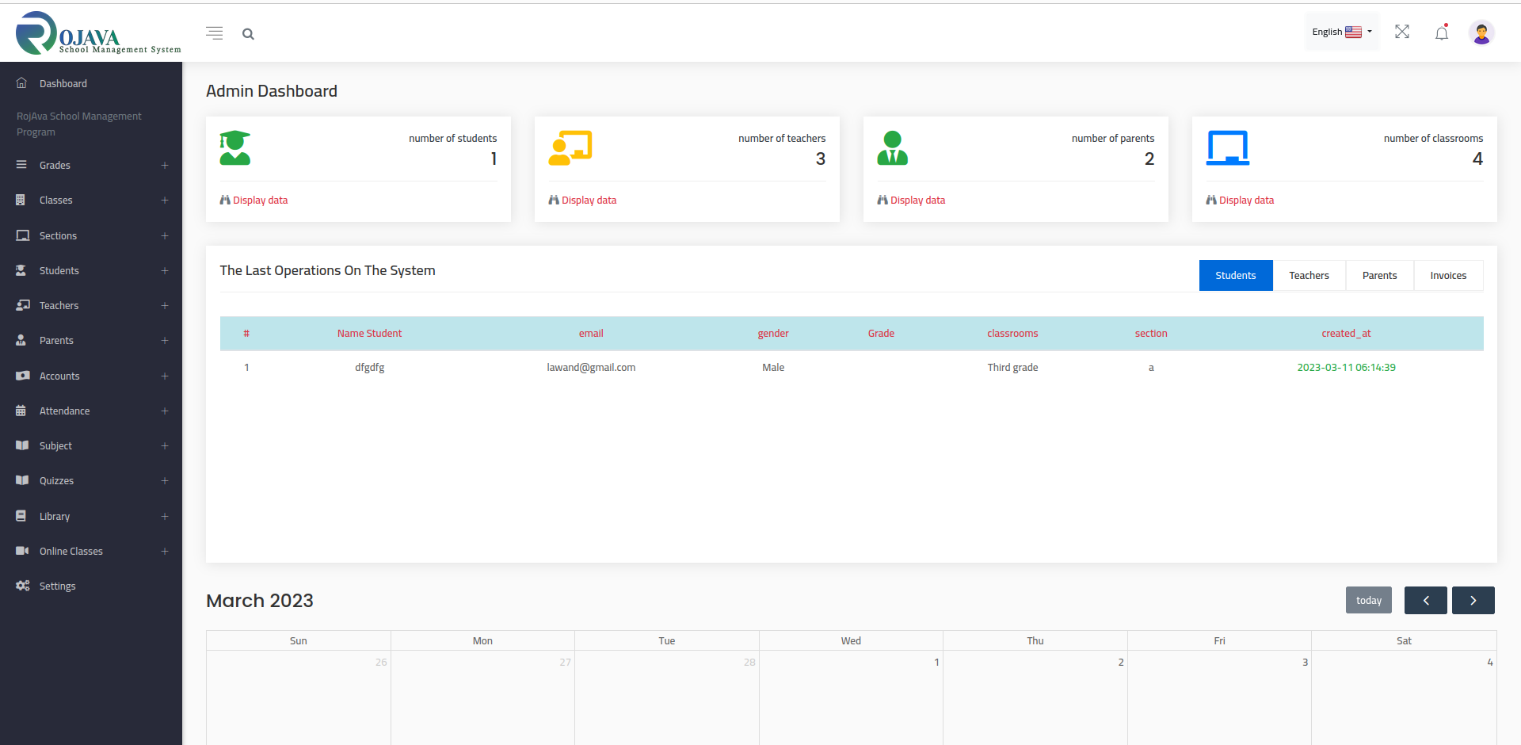Open the user avatar profile menu
Screen dimensions: 1521x745
tap(1481, 32)
